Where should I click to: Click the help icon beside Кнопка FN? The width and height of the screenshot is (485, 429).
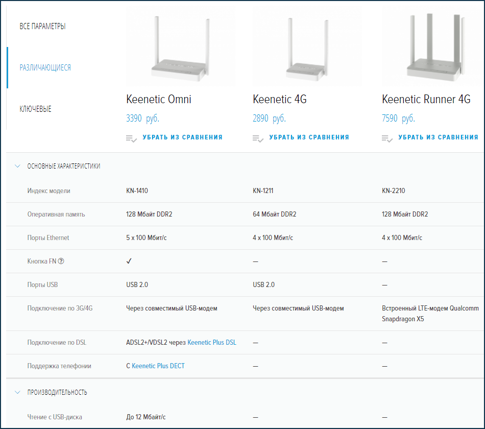[x=61, y=261]
